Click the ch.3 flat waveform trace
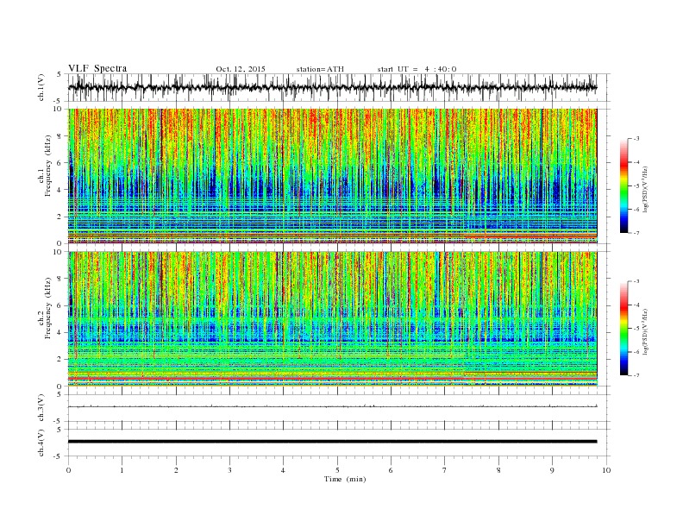The image size is (683, 528). (332, 406)
